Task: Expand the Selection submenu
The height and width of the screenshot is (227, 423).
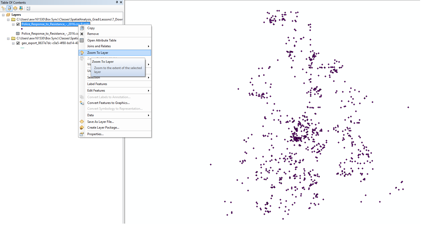Action: pos(115,77)
